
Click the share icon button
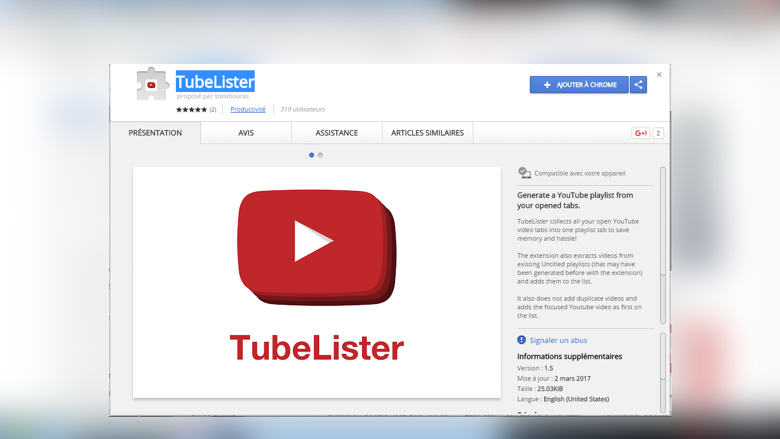(638, 85)
